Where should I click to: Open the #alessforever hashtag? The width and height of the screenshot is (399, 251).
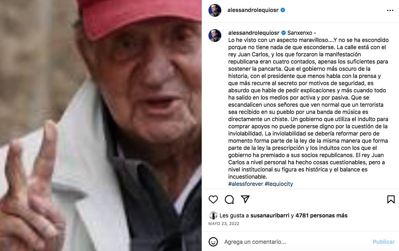[246, 184]
